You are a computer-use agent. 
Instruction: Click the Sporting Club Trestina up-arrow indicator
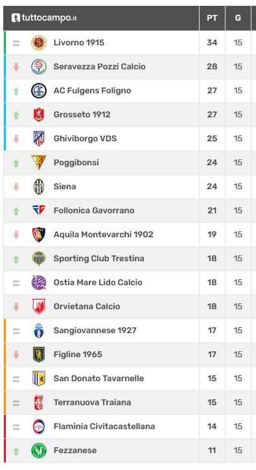[16, 259]
